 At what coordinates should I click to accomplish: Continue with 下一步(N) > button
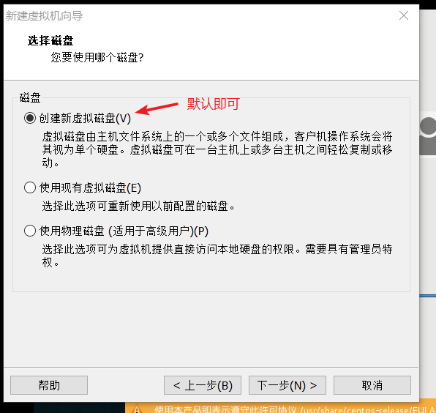(287, 385)
